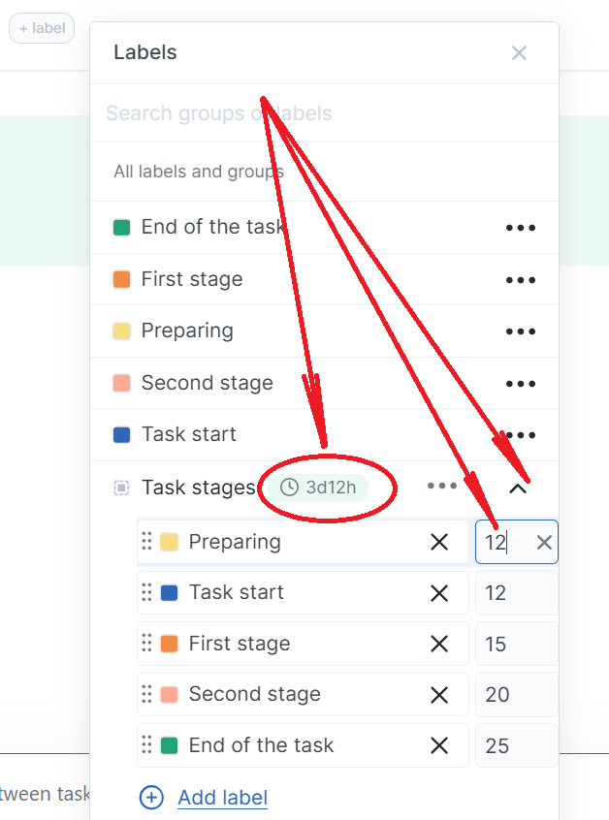
Task: Click the Search groups or labels field
Action: pyautogui.click(x=291, y=113)
